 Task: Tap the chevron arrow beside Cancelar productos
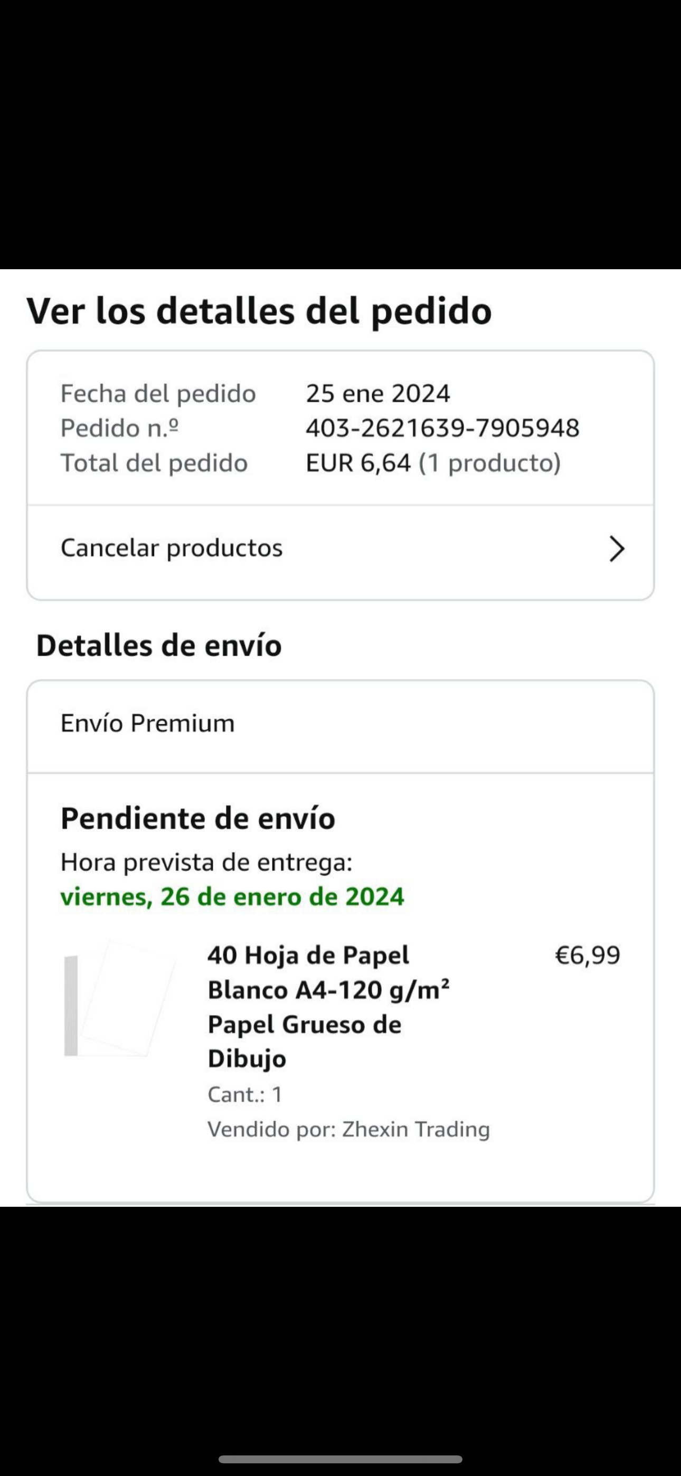point(616,549)
